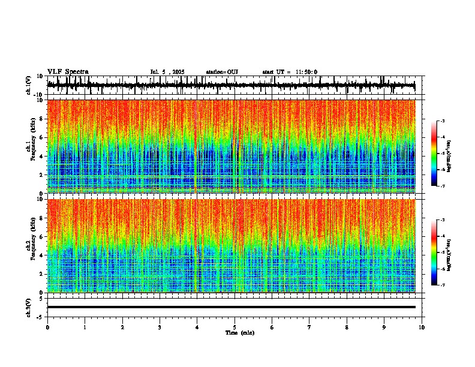This screenshot has width=475, height=367.
Task: Click the ch.2 log(PSD) colorbar caption
Action: (x=449, y=254)
